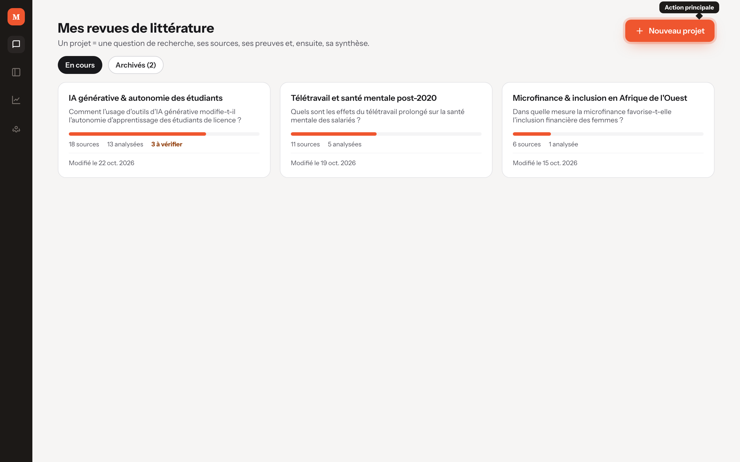Open the chat bubble sidebar icon

pos(16,44)
